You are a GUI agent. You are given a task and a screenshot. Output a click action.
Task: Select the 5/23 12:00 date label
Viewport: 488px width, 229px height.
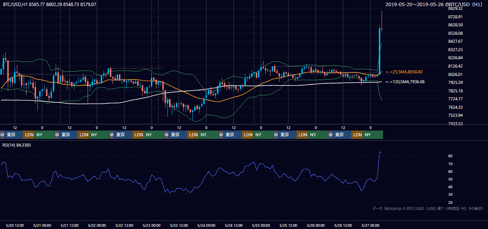tap(179, 225)
